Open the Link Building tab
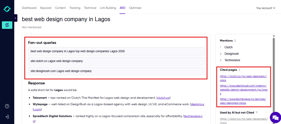 click(108, 8)
